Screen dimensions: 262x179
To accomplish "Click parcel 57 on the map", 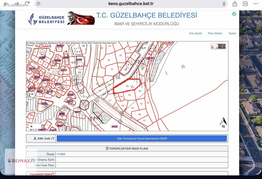I will click(x=144, y=121).
